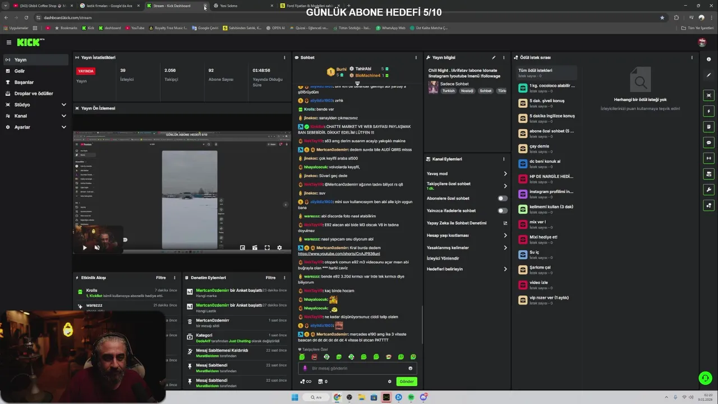
Task: Open the hamburger menu beside Kick logo
Action: 8,42
